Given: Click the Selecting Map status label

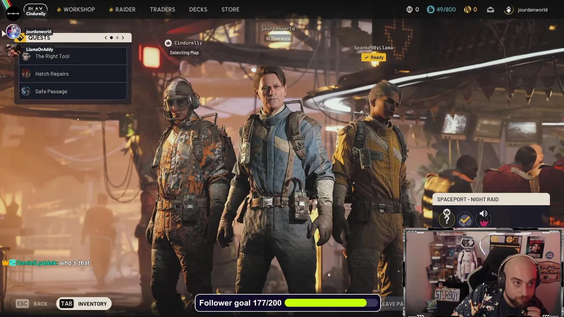Looking at the screenshot, I should pyautogui.click(x=184, y=53).
